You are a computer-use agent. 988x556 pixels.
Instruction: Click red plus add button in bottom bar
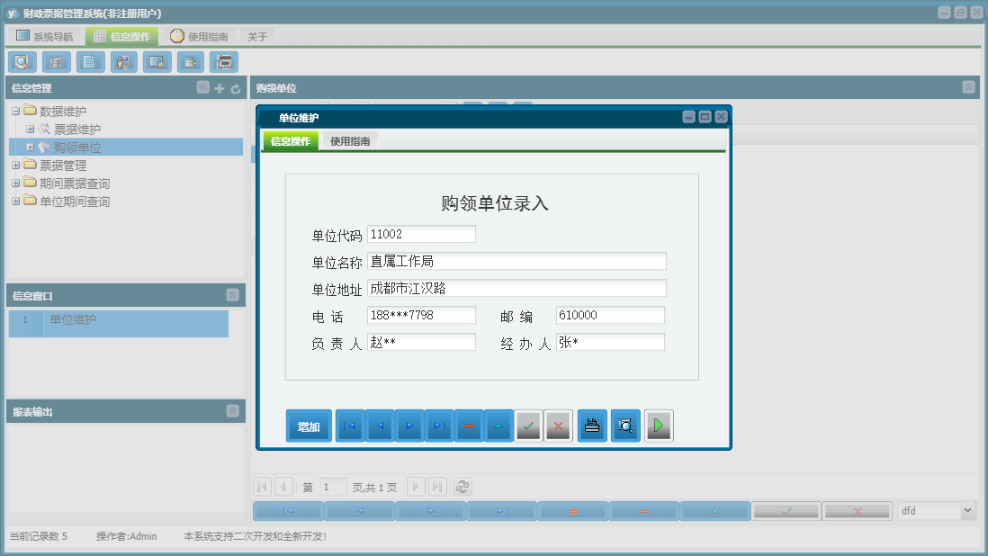573,511
